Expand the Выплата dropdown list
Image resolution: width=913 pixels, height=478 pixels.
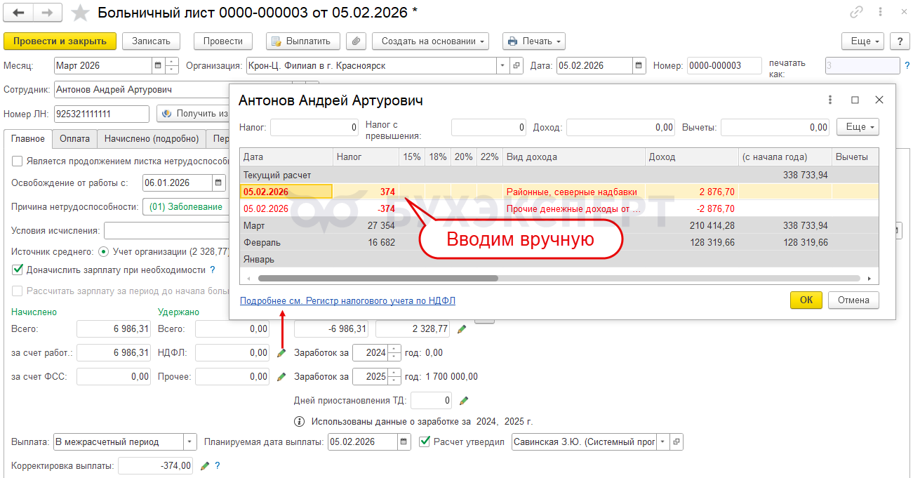pyautogui.click(x=190, y=442)
